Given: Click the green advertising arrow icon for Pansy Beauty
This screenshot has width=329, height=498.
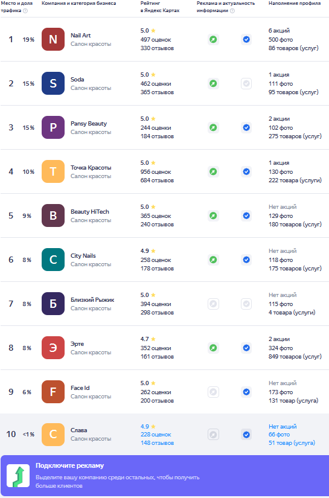Looking at the screenshot, I should tap(214, 128).
